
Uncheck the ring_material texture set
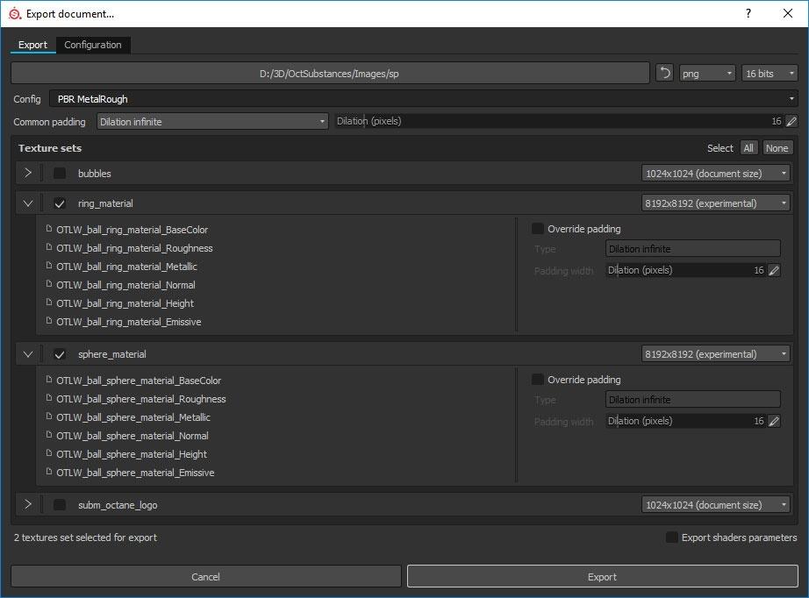[x=60, y=203]
